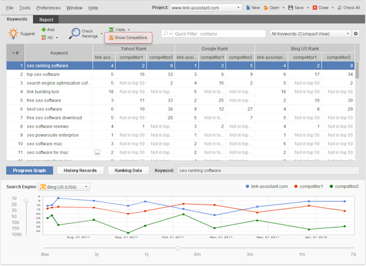Click the red Close project icon
Image resolution: width=366 pixels, height=266 pixels.
coord(315,8)
